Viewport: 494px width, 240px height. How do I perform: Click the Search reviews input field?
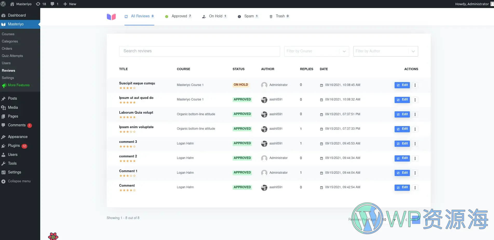click(199, 51)
